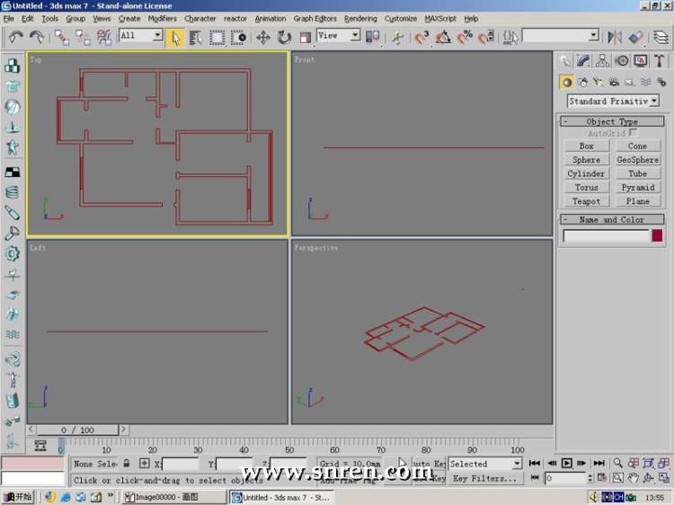The height and width of the screenshot is (505, 674).
Task: Select the Lights category icon
Action: click(x=597, y=83)
